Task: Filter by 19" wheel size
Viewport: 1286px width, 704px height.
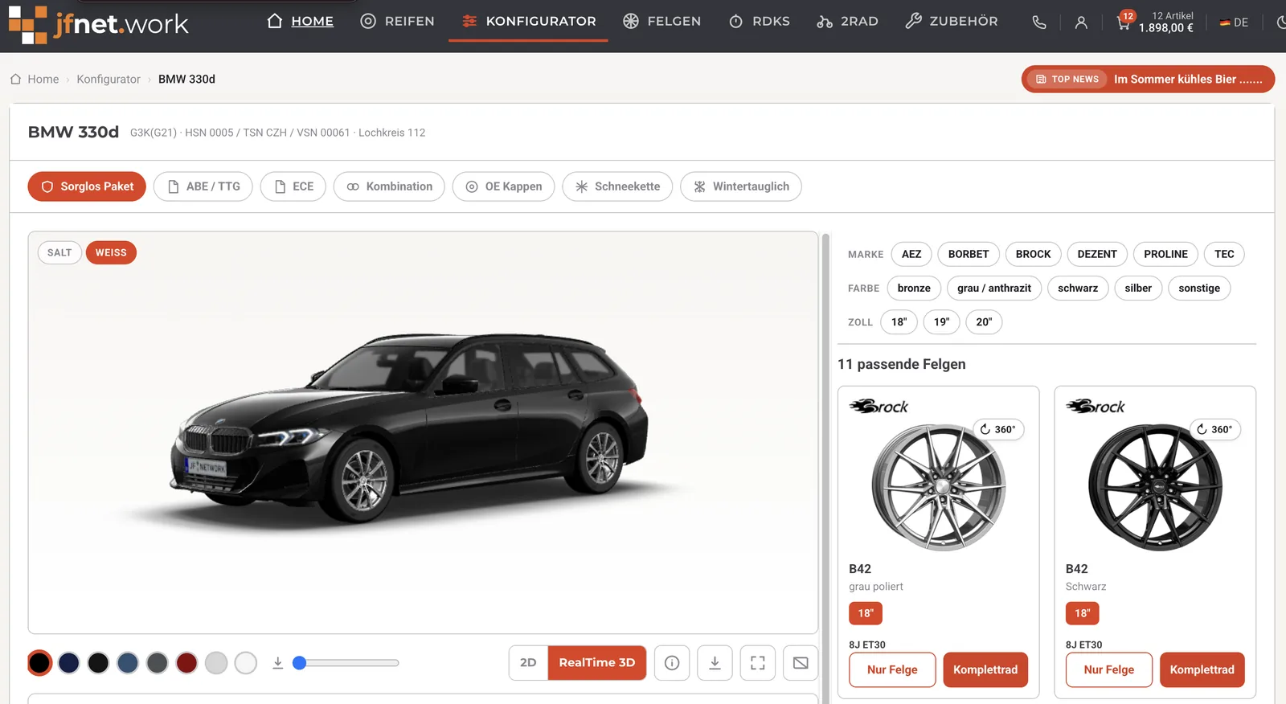Action: click(941, 321)
